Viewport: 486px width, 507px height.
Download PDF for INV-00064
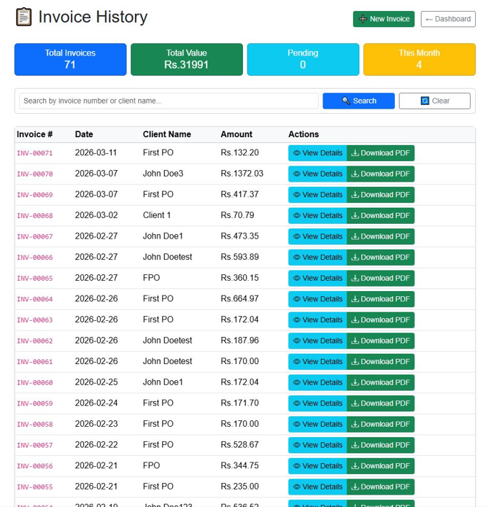coord(381,299)
